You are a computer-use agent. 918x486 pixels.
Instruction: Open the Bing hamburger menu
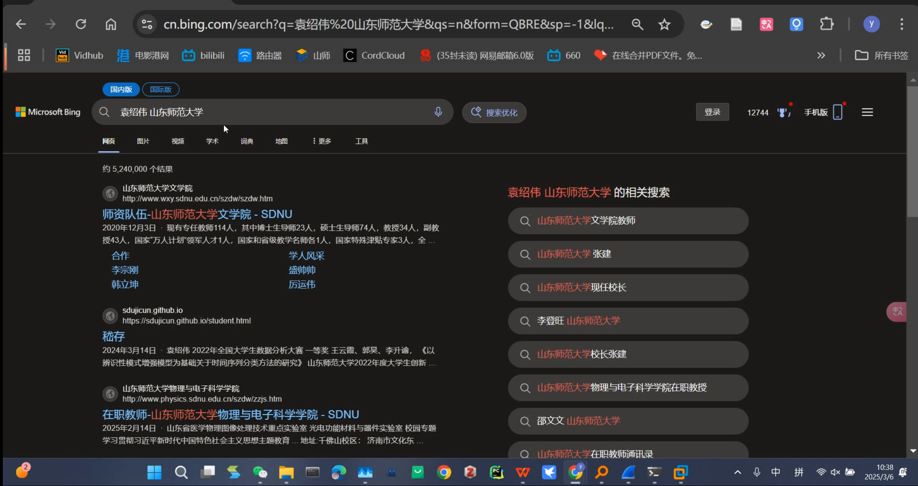point(867,112)
